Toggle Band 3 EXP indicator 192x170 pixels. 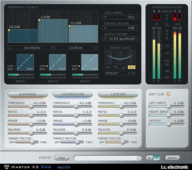[x=79, y=69]
